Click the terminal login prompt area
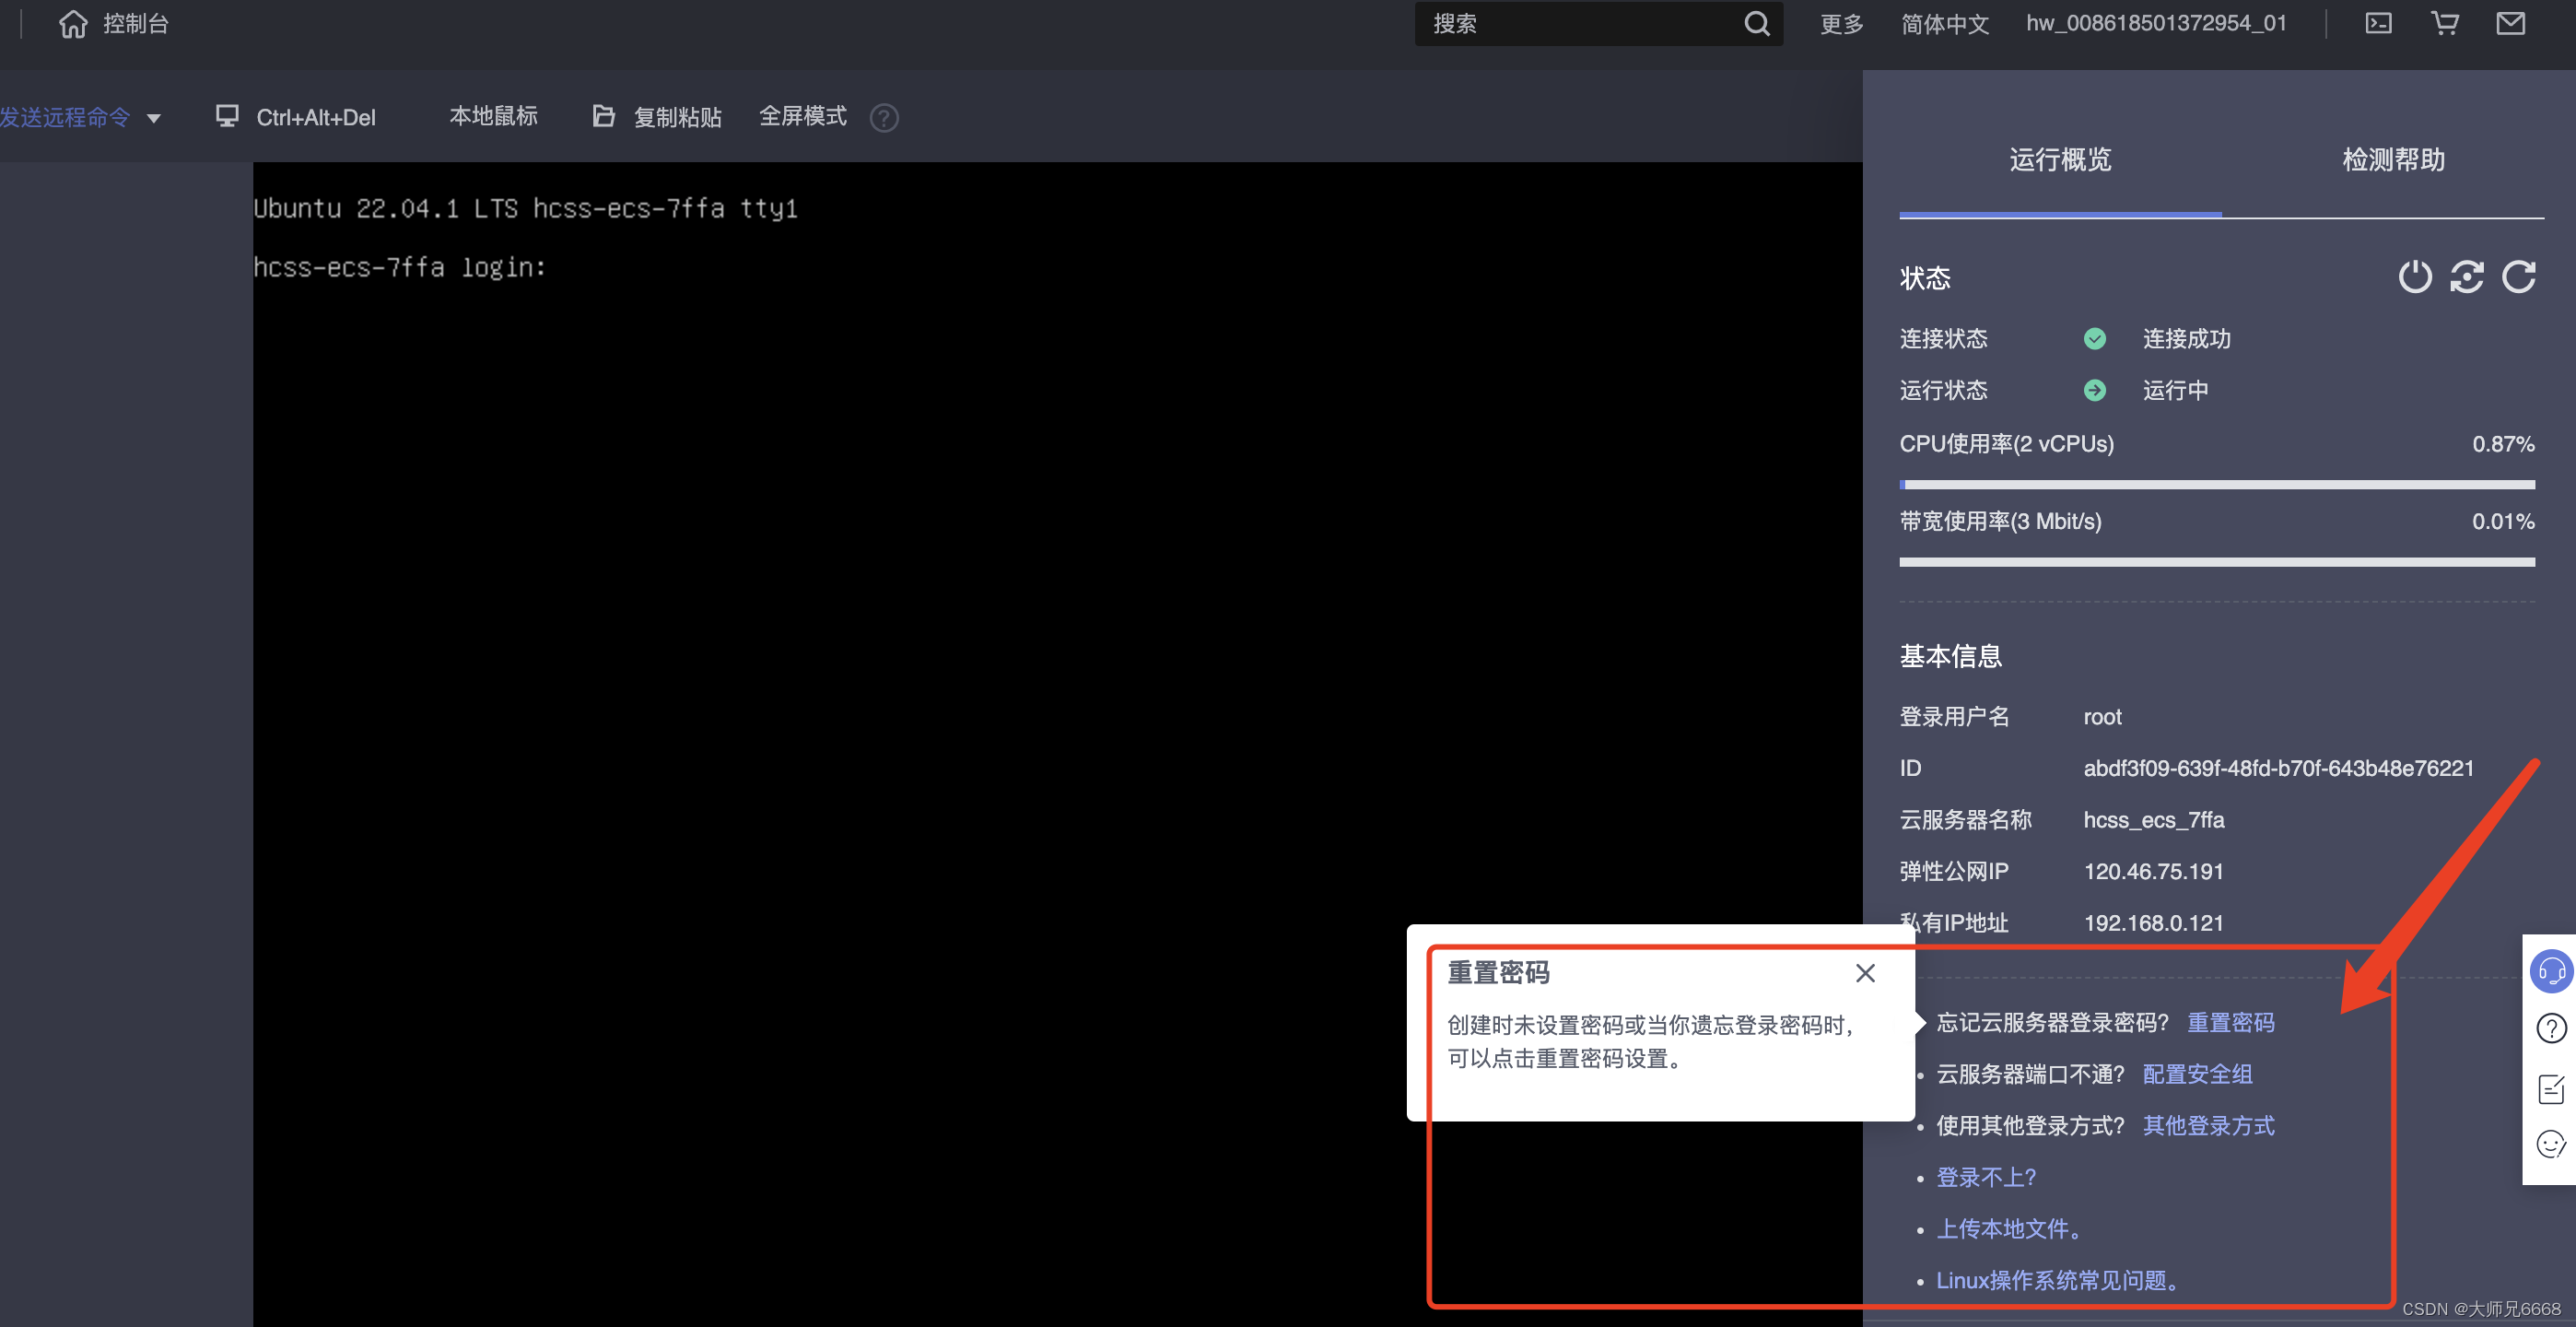Image resolution: width=2576 pixels, height=1327 pixels. (x=399, y=267)
